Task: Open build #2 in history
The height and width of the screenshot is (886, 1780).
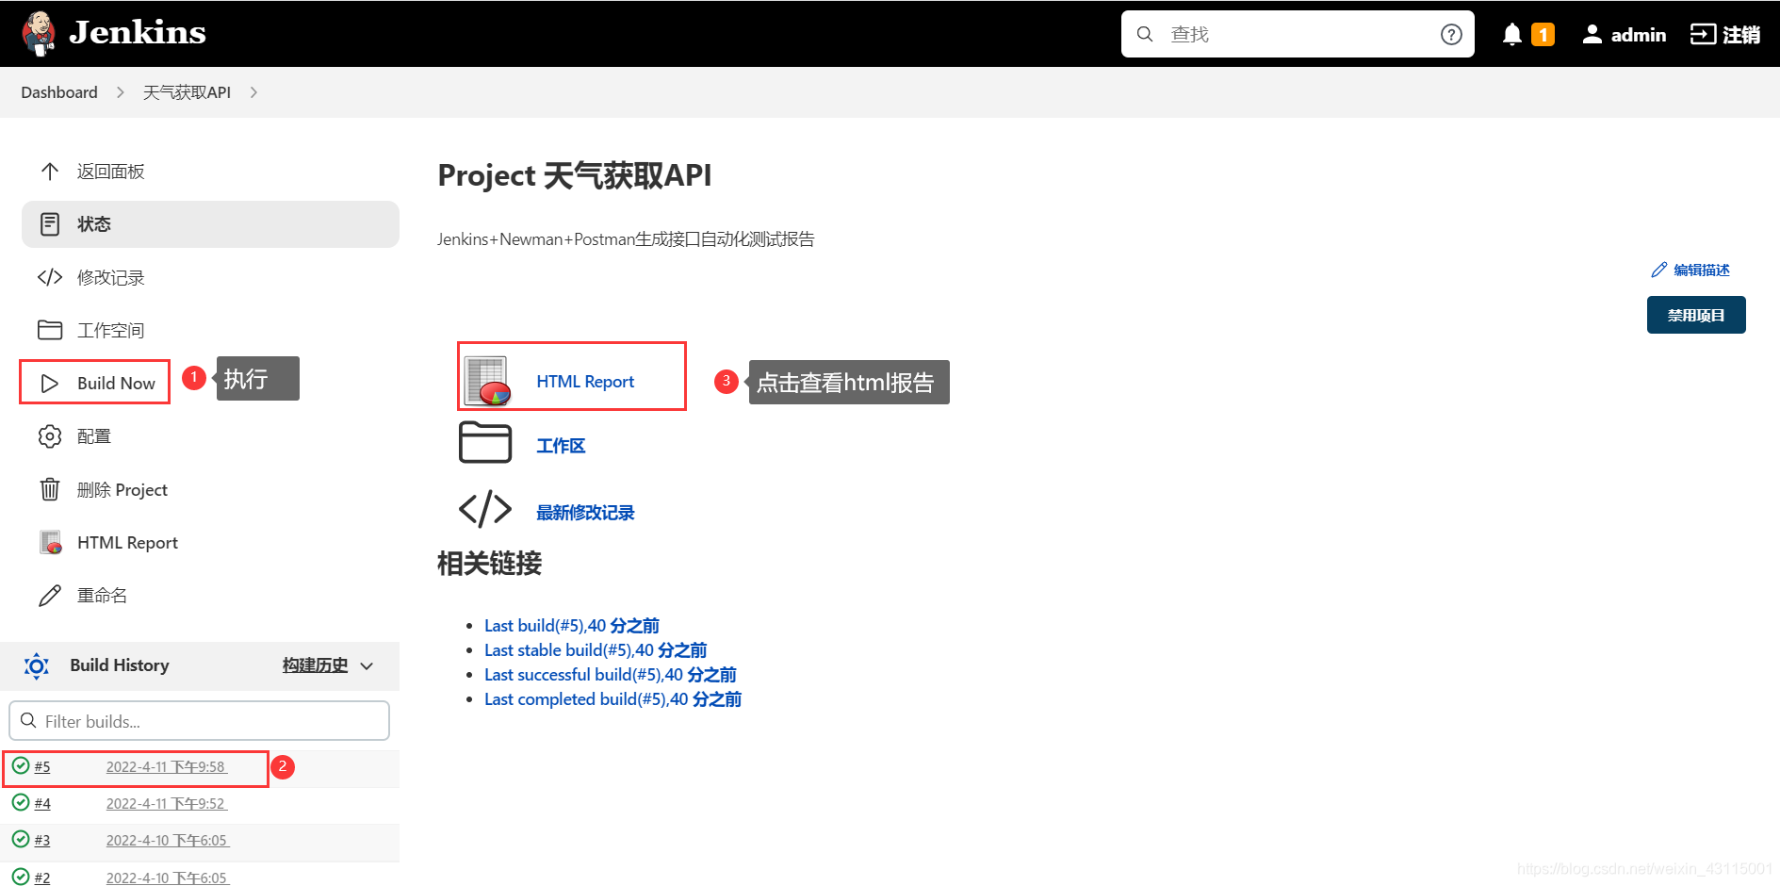Action: (x=42, y=878)
